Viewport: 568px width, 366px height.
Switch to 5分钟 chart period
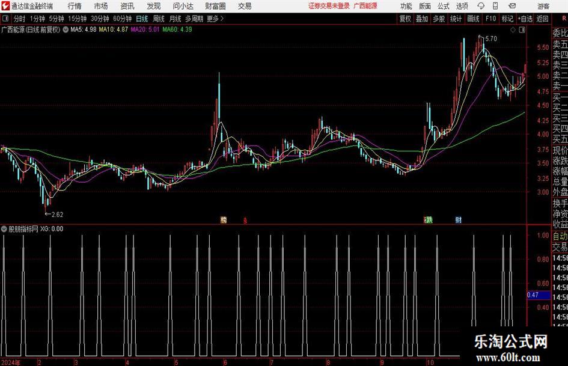[x=56, y=19]
